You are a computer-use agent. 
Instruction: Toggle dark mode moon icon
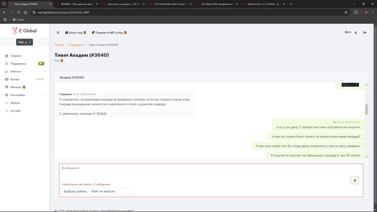tap(356, 32)
